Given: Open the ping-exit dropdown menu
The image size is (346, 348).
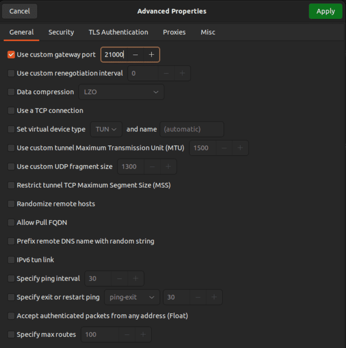Looking at the screenshot, I should [x=132, y=297].
